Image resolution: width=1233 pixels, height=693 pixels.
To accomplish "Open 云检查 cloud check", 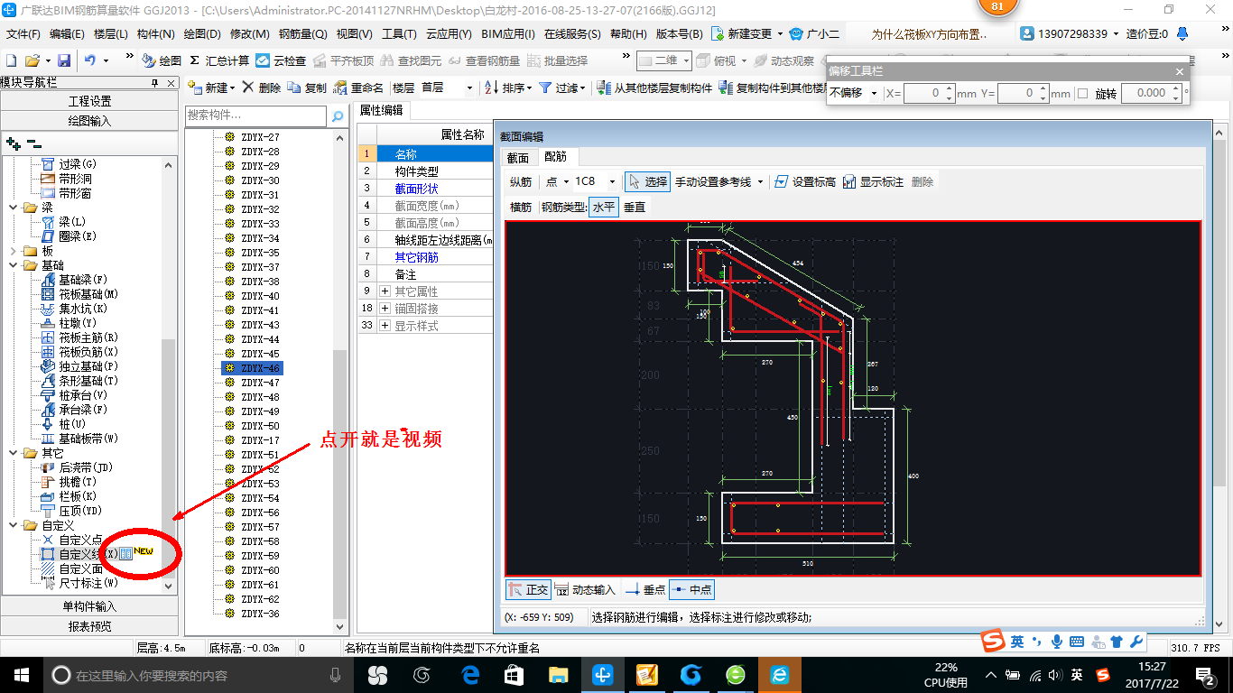I will coord(281,60).
